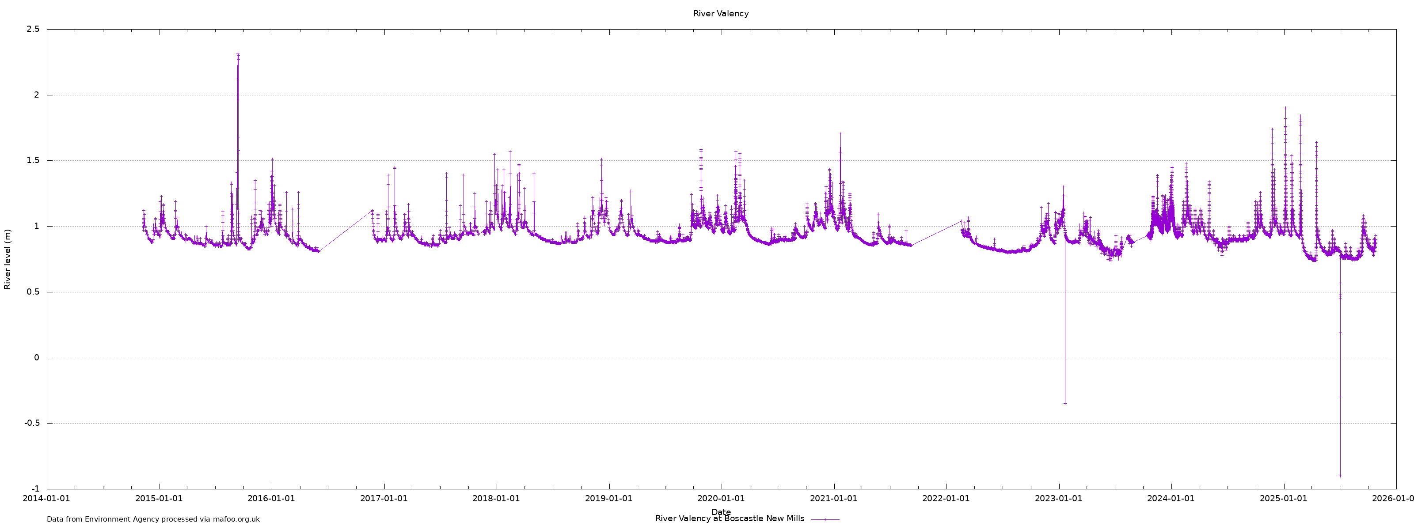Viewport: 1414px width, 530px height.
Task: Click the 0 value on y-axis
Action: [x=37, y=358]
